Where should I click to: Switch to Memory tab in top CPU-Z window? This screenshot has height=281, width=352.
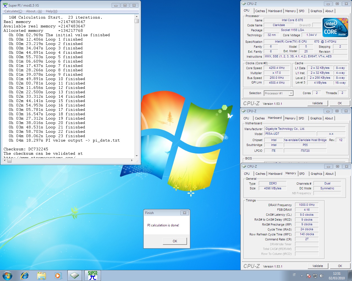pos(290,11)
